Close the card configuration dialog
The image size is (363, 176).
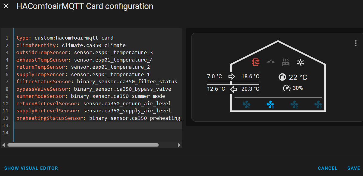click(6, 6)
